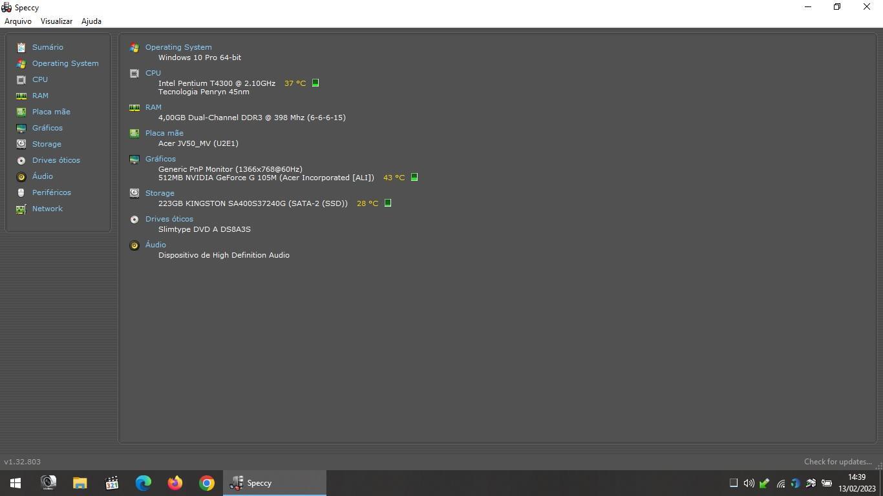Open Drives óticos in the sidebar
Screen dimensions: 883x496
tap(56, 160)
